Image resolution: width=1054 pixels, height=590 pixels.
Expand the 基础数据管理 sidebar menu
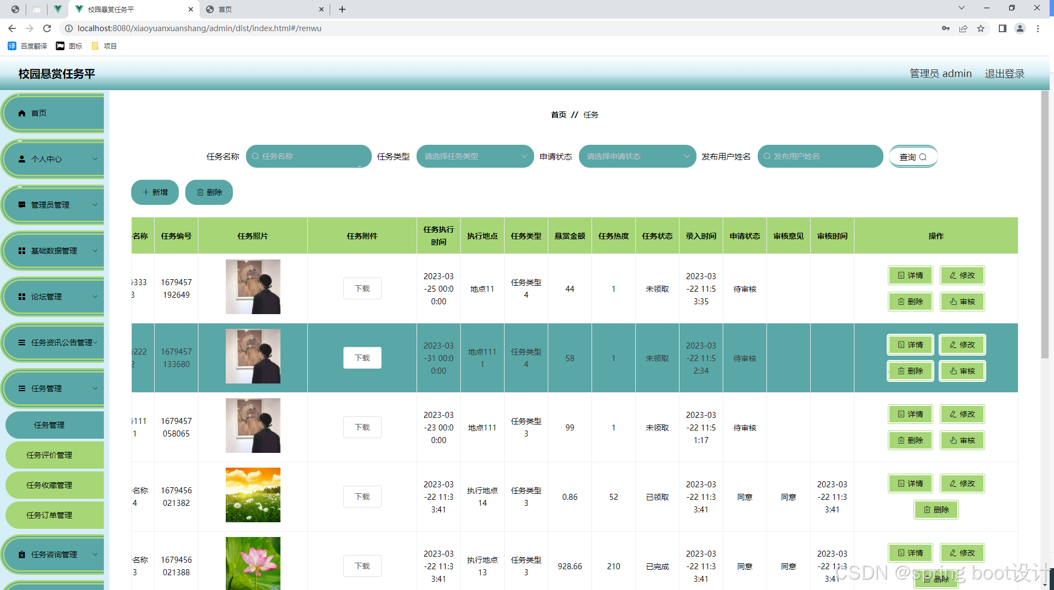(x=55, y=251)
